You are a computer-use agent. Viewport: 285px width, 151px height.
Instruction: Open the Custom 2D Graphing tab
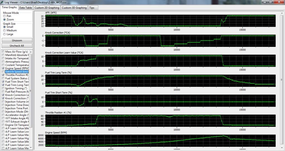tap(47, 8)
